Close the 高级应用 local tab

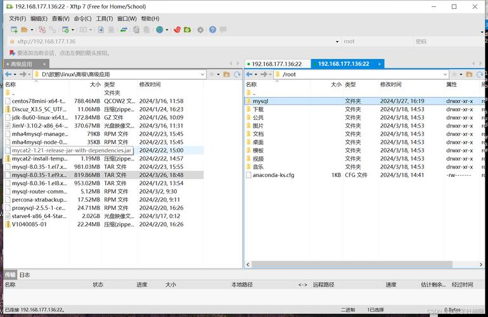[44, 64]
